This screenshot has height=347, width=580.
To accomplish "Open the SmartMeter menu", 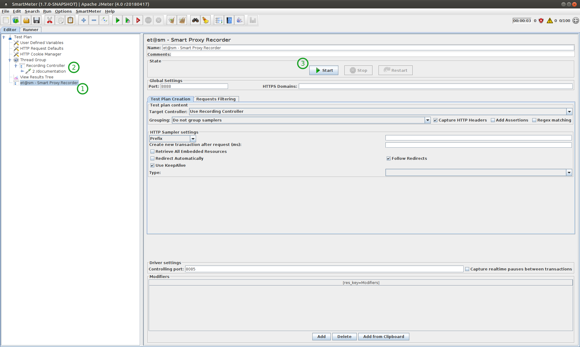I will [x=89, y=11].
